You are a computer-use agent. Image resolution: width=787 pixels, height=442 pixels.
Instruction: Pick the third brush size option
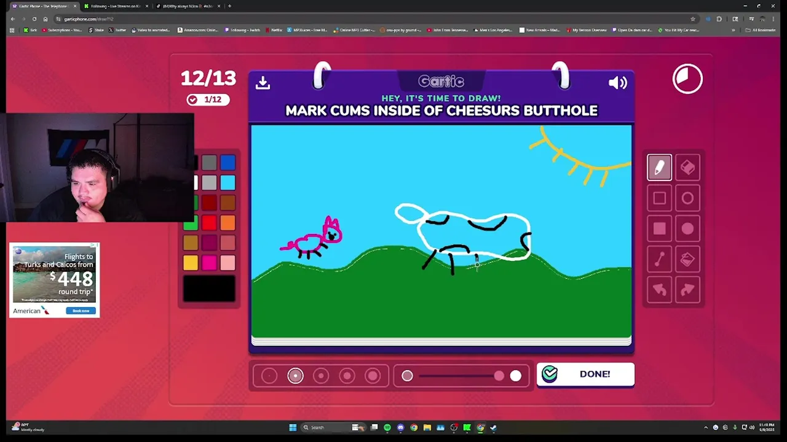(x=321, y=376)
